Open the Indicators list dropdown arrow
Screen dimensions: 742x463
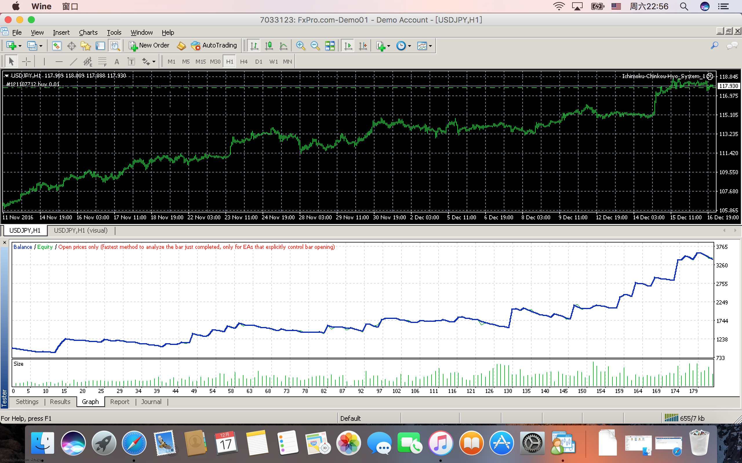(x=389, y=46)
